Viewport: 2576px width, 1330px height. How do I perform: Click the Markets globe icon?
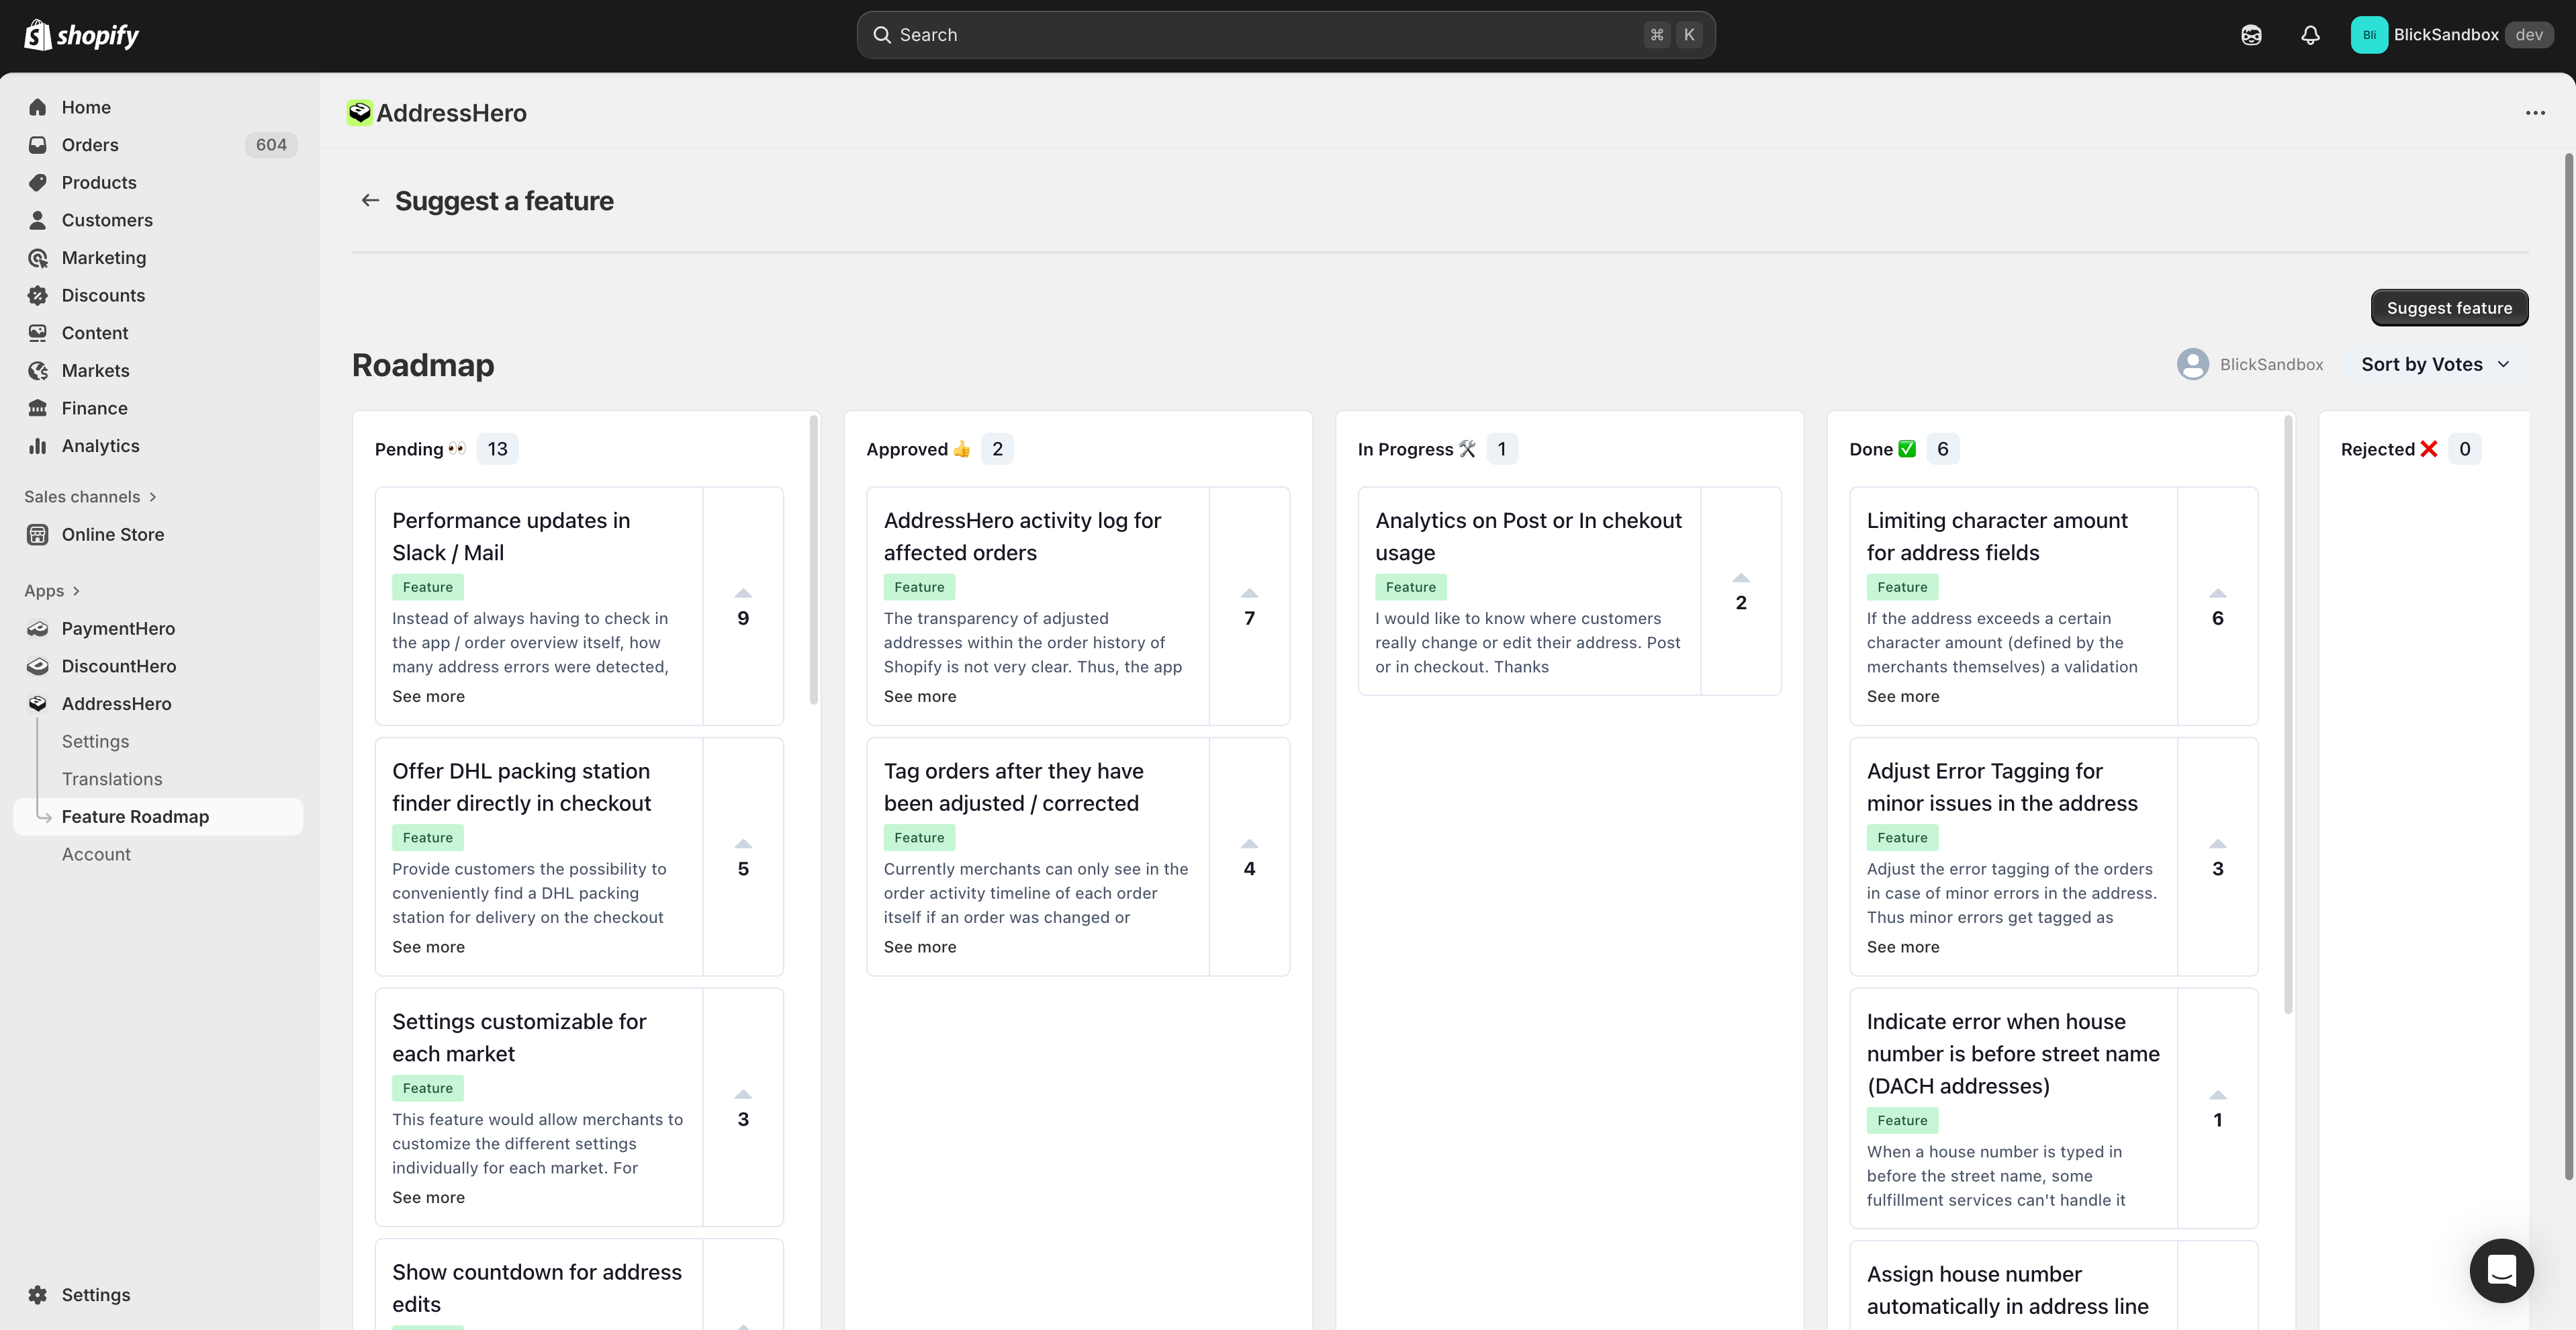pos(38,371)
